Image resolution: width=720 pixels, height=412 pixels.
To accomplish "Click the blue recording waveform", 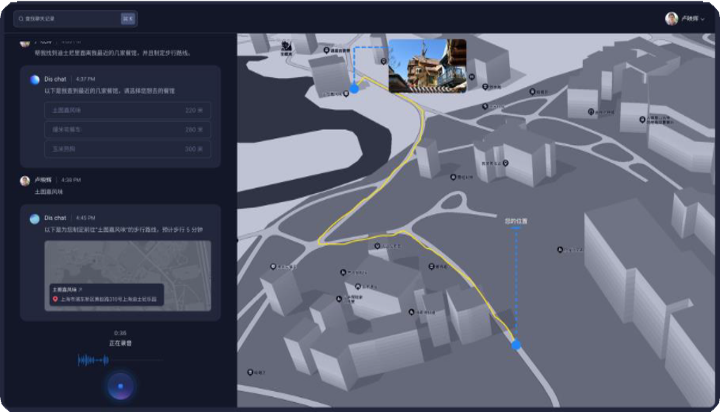I will (x=94, y=360).
